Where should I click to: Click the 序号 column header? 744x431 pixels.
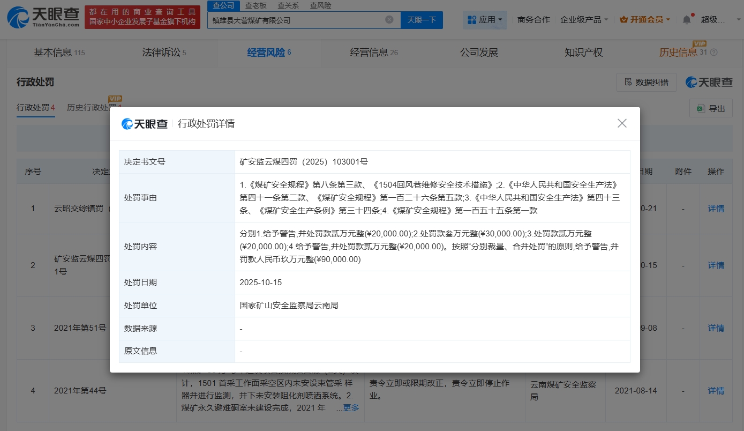click(33, 172)
